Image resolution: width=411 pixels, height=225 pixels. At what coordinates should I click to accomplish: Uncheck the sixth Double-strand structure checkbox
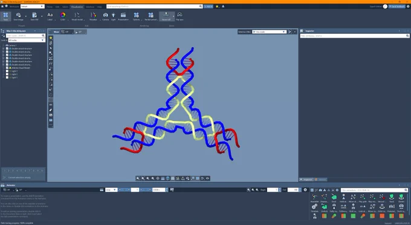pyautogui.click(x=7, y=65)
